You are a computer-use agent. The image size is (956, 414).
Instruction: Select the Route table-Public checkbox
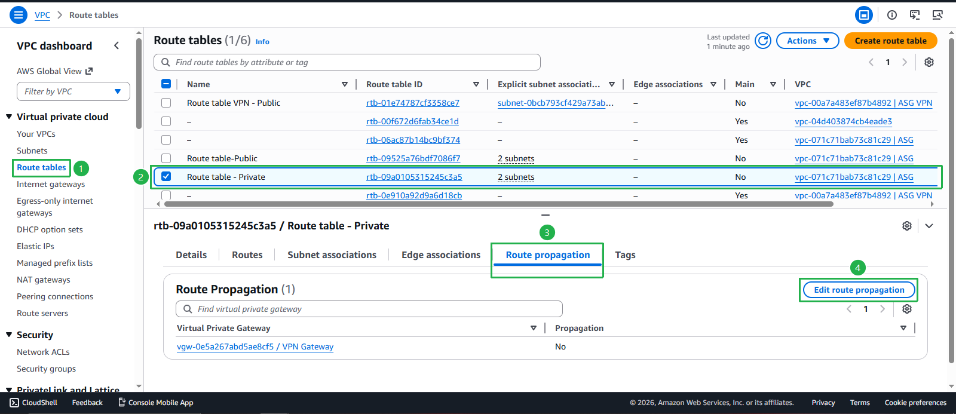tap(166, 158)
